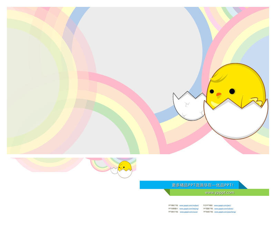Open the www.ypppt.com/beijing/ link
The height and width of the screenshot is (237, 276).
pos(189,209)
